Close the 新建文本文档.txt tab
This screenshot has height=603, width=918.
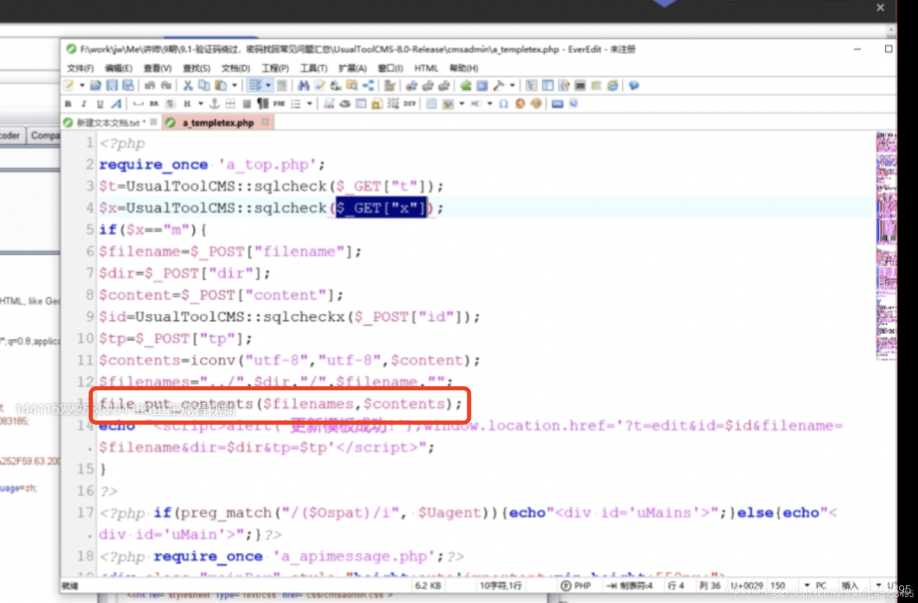[x=153, y=122]
